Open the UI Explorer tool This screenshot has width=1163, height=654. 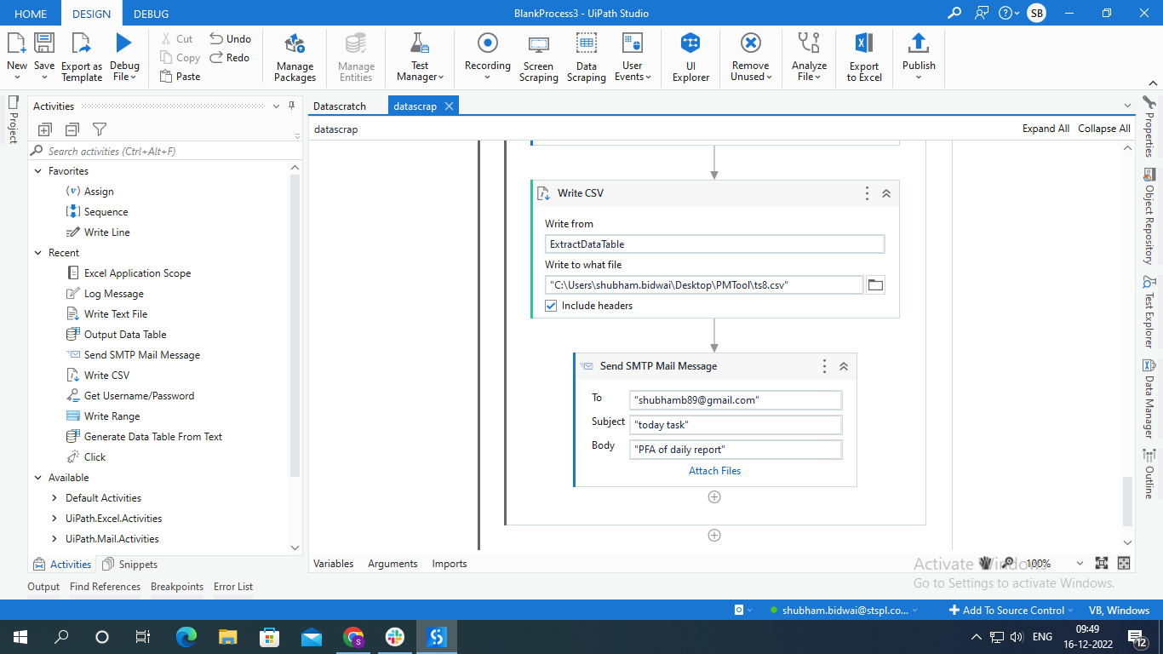[x=690, y=58]
